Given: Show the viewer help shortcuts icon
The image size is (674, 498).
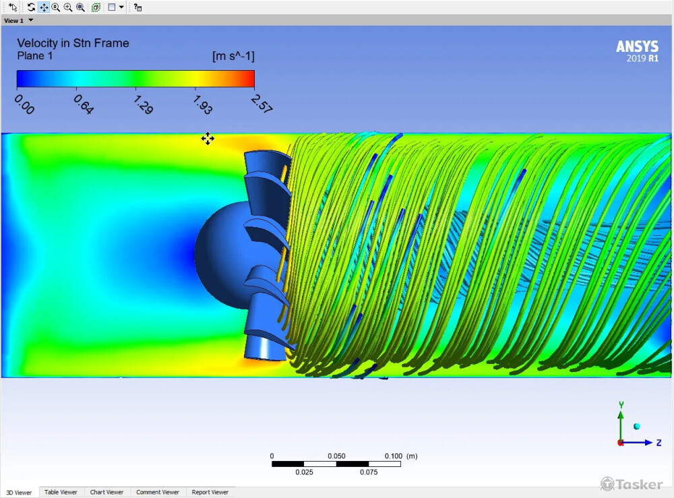Looking at the screenshot, I should point(137,7).
